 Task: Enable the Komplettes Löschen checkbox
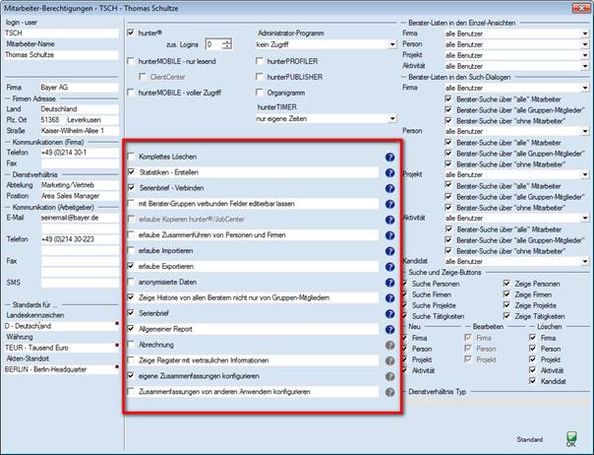tap(132, 157)
